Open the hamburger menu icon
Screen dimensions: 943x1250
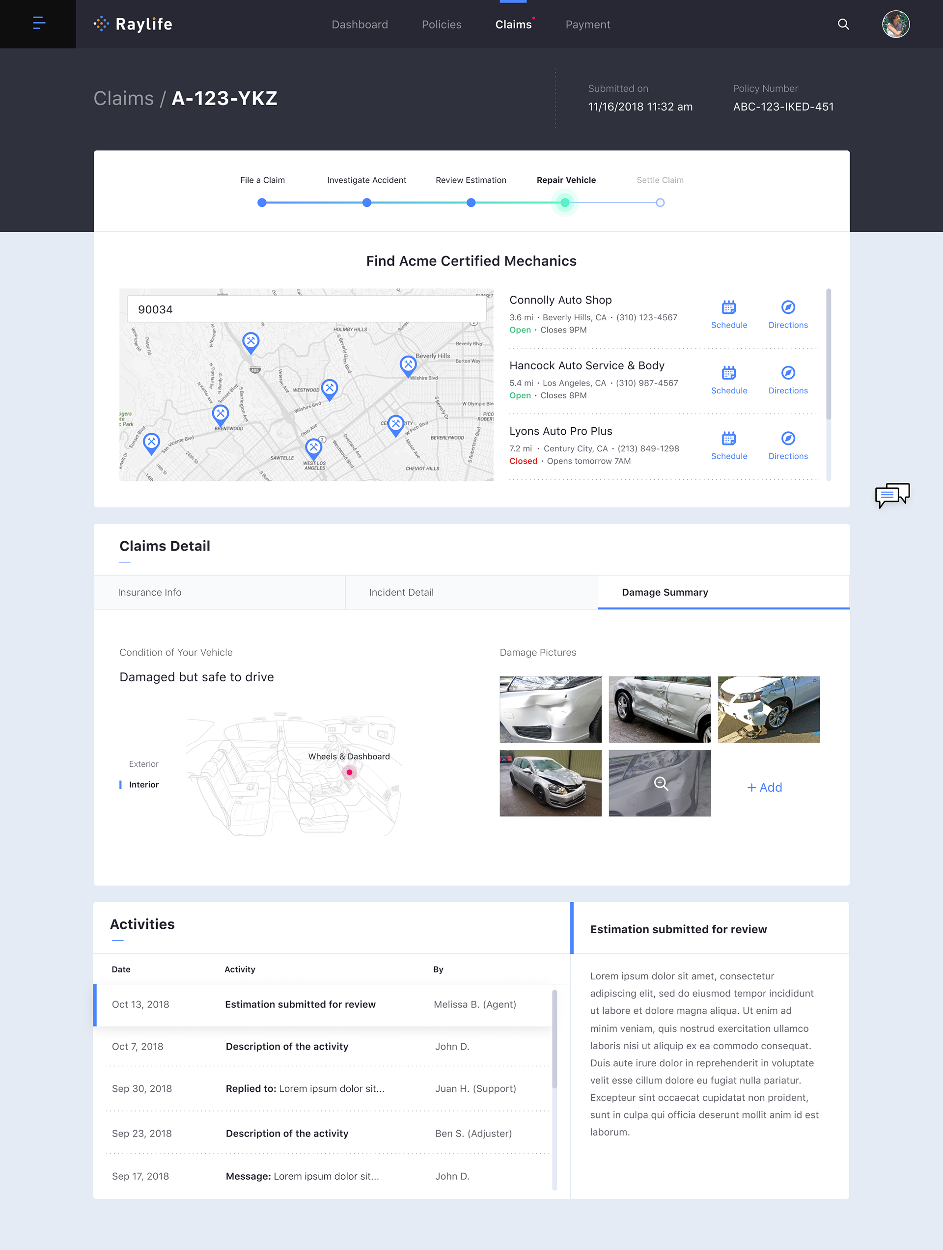[x=38, y=24]
